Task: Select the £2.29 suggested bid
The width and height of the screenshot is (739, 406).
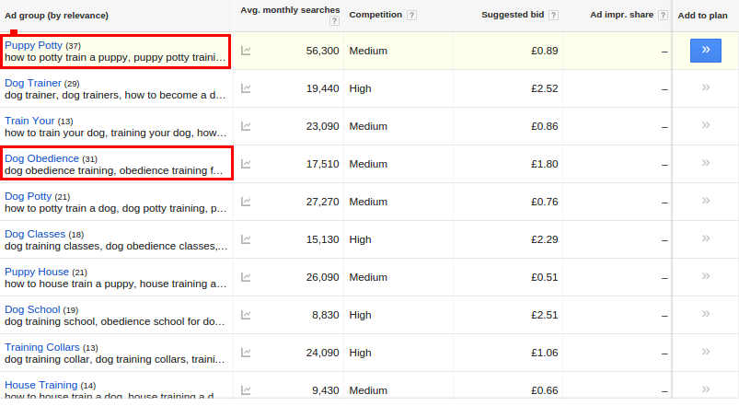Action: click(x=544, y=239)
